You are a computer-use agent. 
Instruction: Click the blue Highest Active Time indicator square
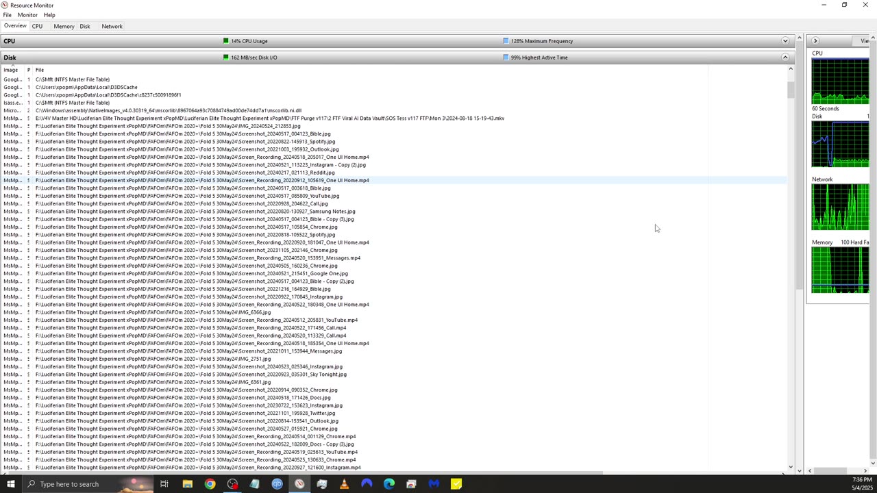(x=506, y=58)
